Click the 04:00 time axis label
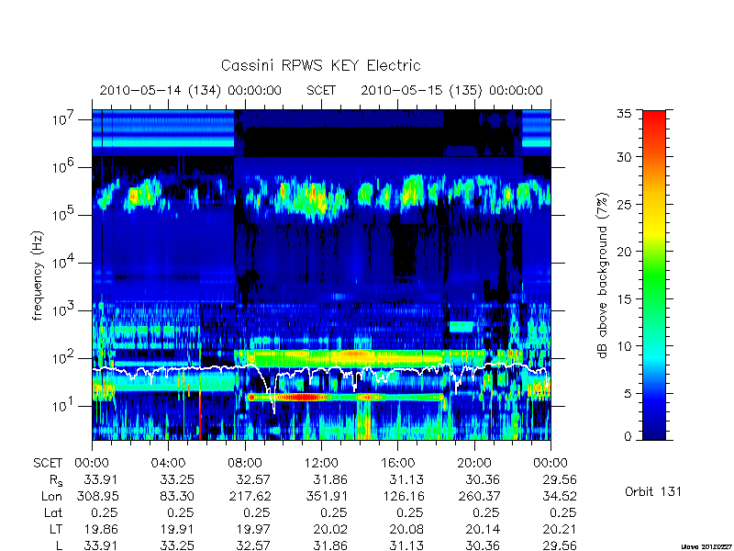 168,463
